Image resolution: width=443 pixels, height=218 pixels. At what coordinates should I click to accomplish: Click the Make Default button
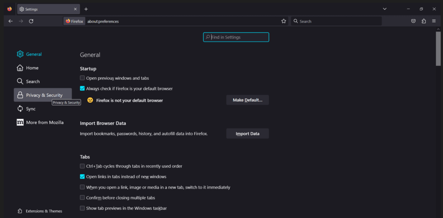tap(247, 100)
